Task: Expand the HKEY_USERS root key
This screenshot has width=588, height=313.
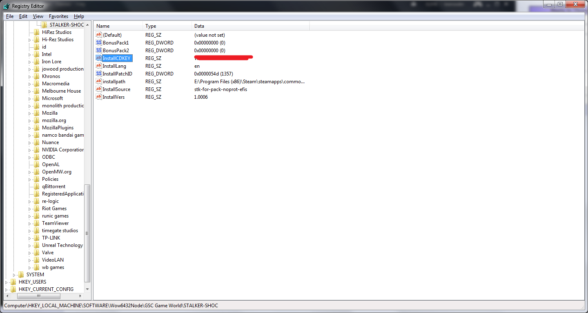Action: 7,282
